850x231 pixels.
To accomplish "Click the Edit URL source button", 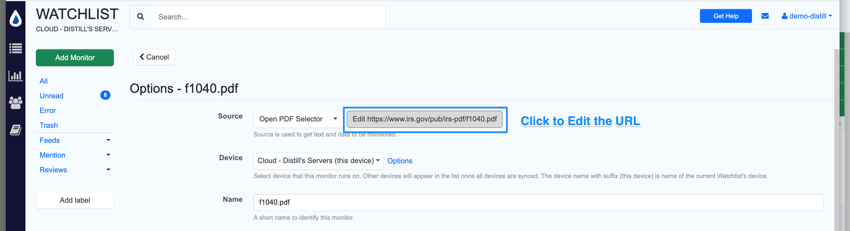I will click(x=424, y=119).
